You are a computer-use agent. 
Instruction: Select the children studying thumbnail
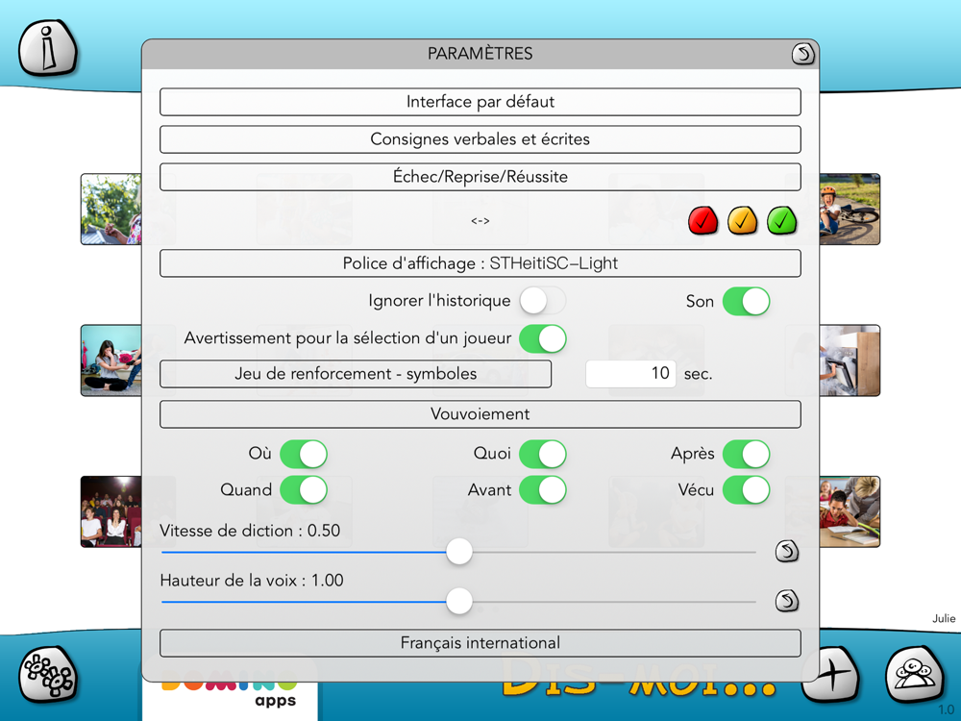pyautogui.click(x=850, y=511)
